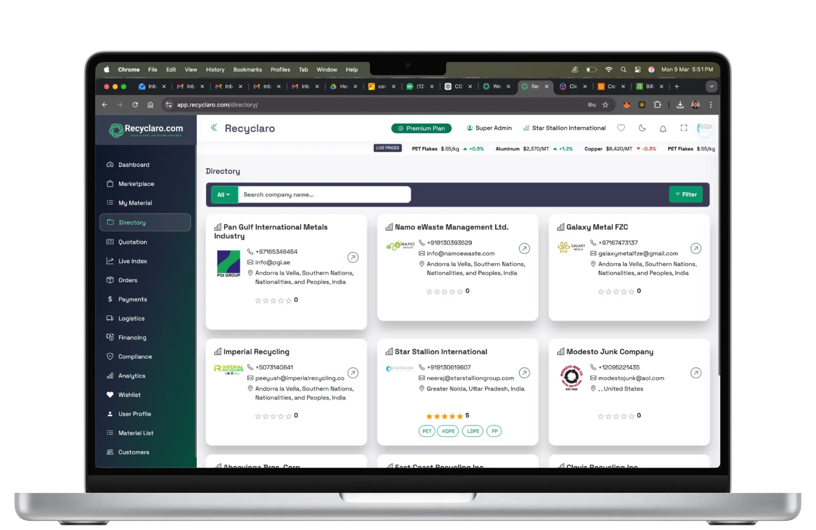The image size is (816, 530).
Task: Select the PET material tag
Action: tap(427, 431)
